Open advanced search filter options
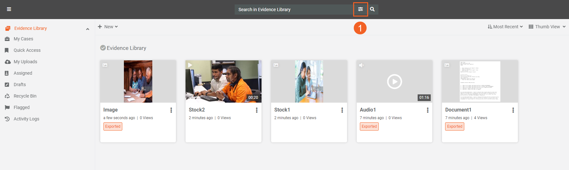The height and width of the screenshot is (170, 569). click(360, 9)
